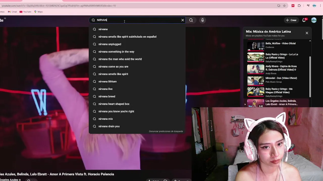Viewport: 323px width, 181px height.
Task: Select suggestion "nirvana smells like spirit"
Action: tap(137, 74)
